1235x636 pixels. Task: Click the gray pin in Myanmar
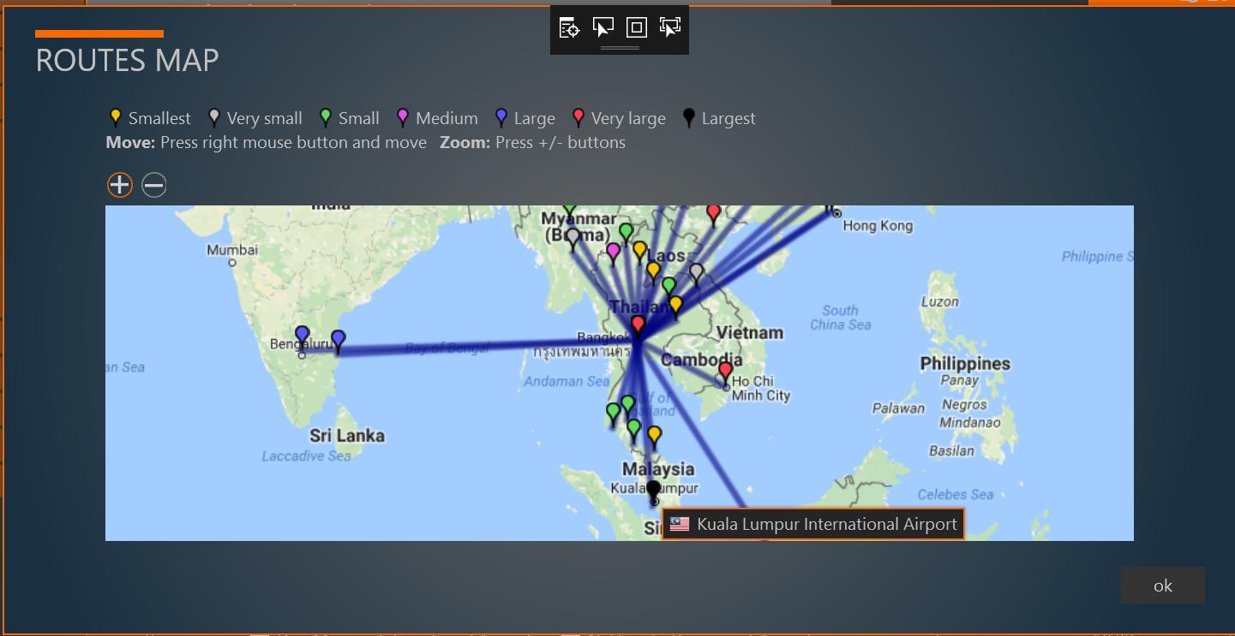[573, 236]
